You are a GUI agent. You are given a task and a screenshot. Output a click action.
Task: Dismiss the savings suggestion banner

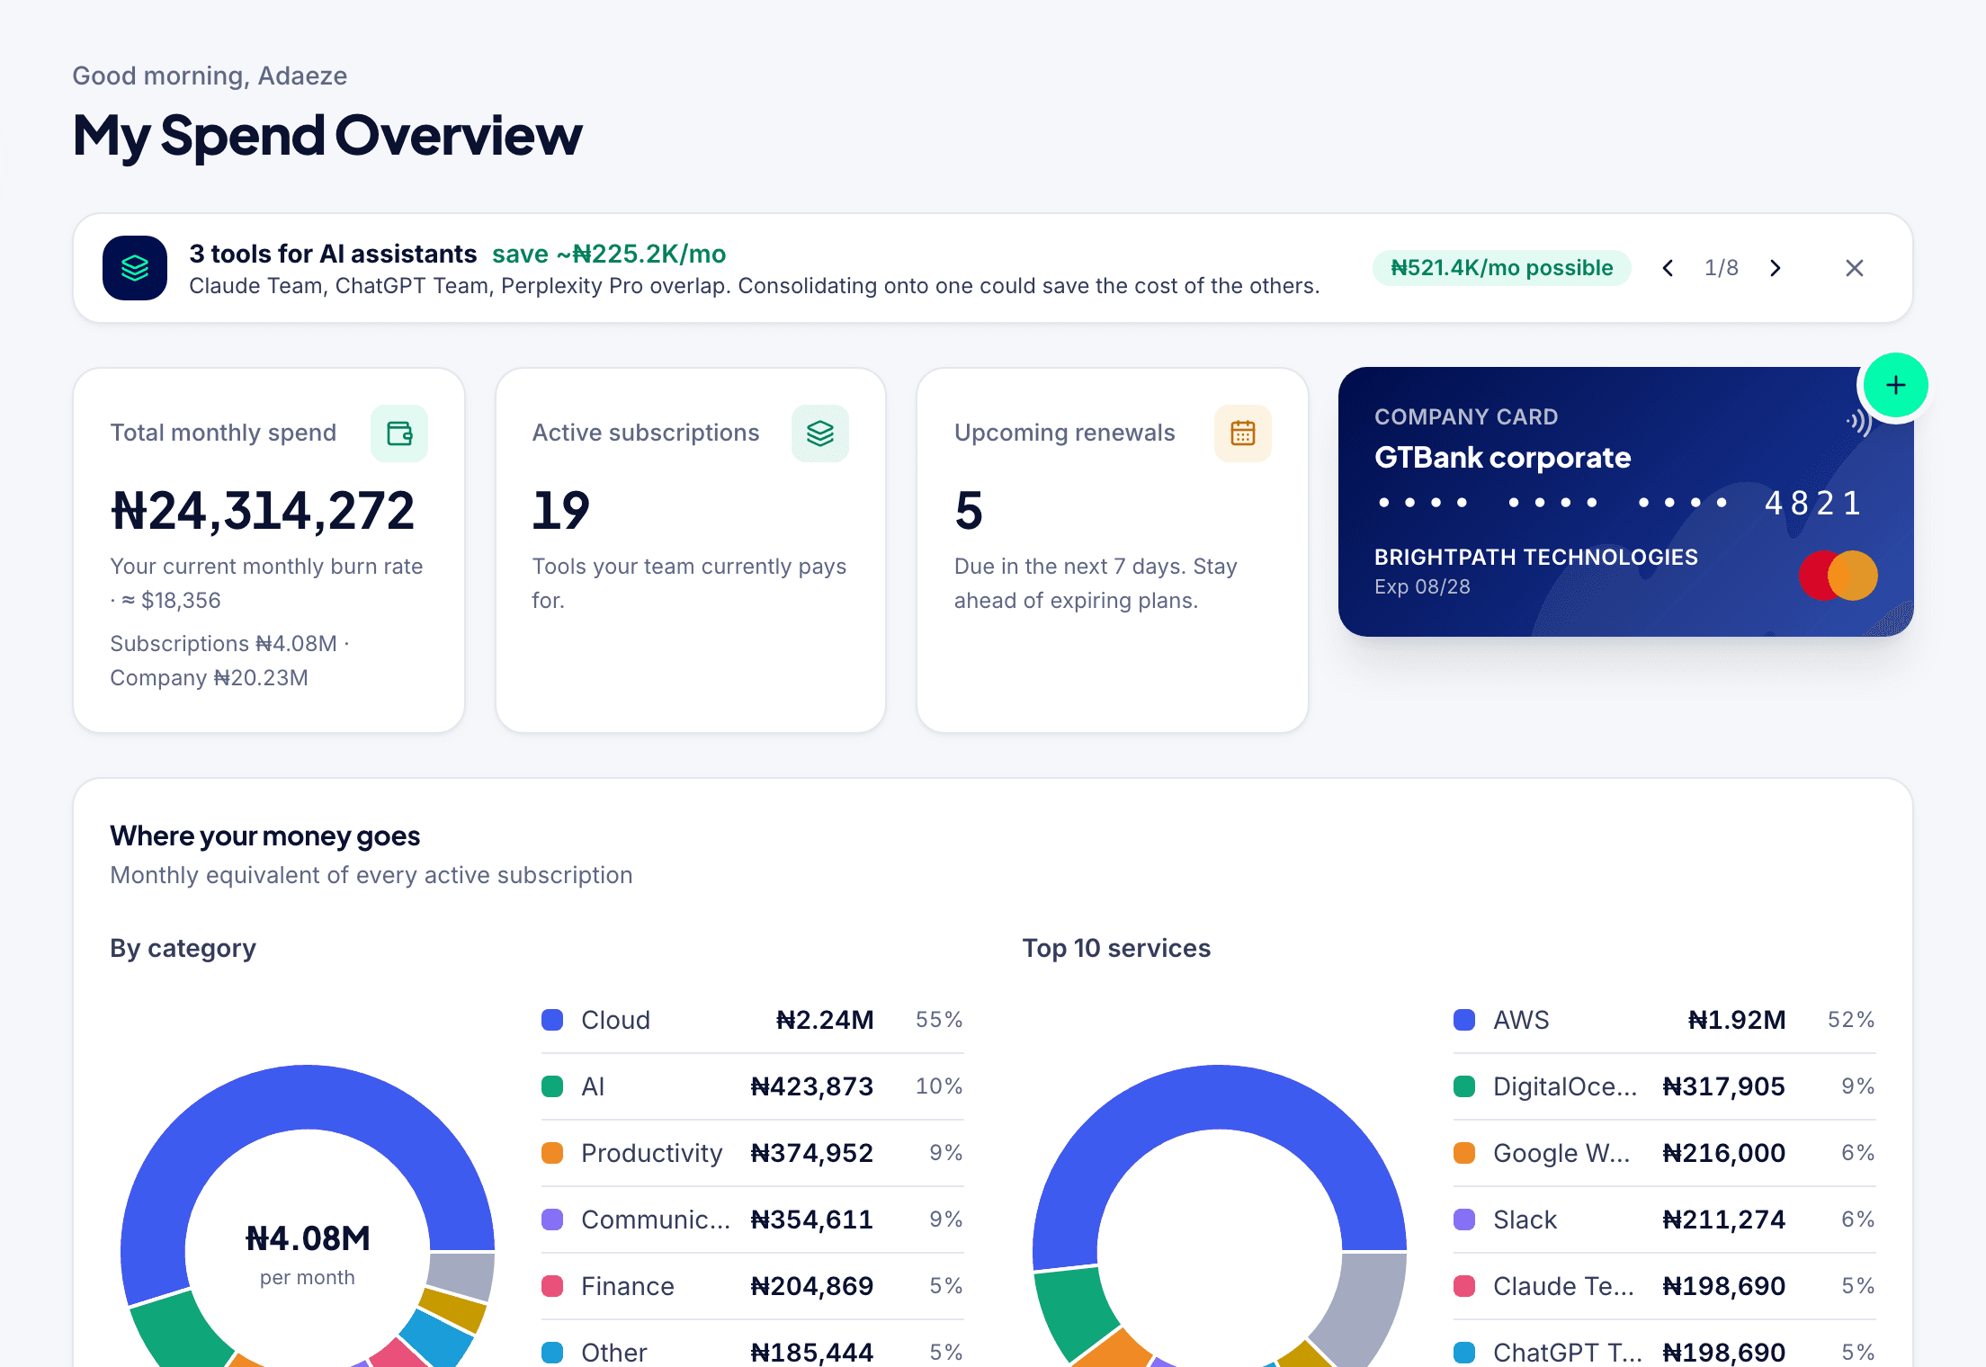pyautogui.click(x=1855, y=268)
